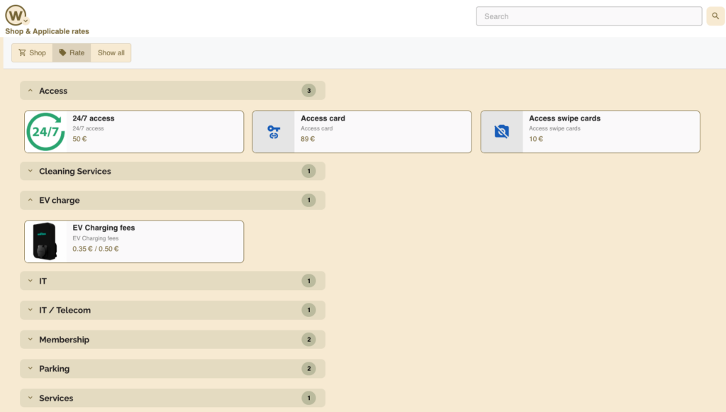The image size is (726, 412).
Task: Click the Access swipe cards camera-off icon
Action: pyautogui.click(x=502, y=132)
